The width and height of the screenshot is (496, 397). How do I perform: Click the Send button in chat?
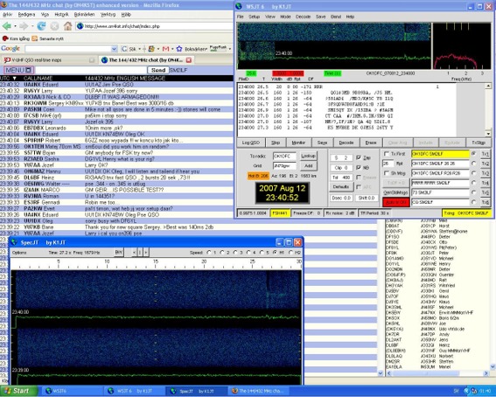click(158, 70)
